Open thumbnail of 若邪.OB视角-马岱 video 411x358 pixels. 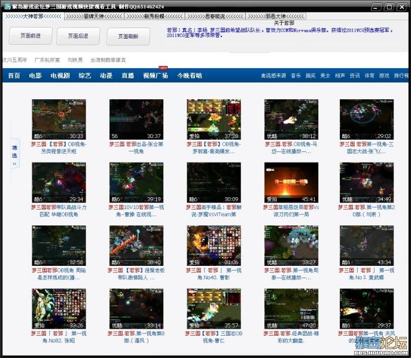291,119
